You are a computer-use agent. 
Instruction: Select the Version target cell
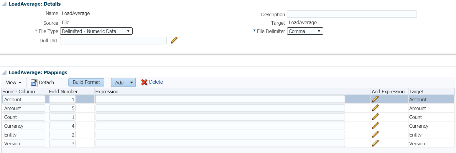pyautogui.click(x=431, y=144)
